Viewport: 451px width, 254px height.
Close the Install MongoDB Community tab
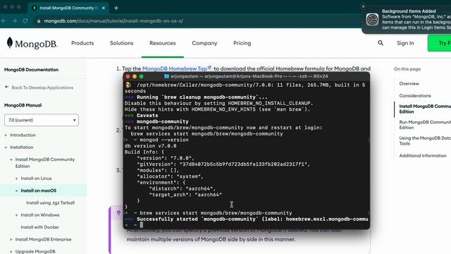[104, 8]
